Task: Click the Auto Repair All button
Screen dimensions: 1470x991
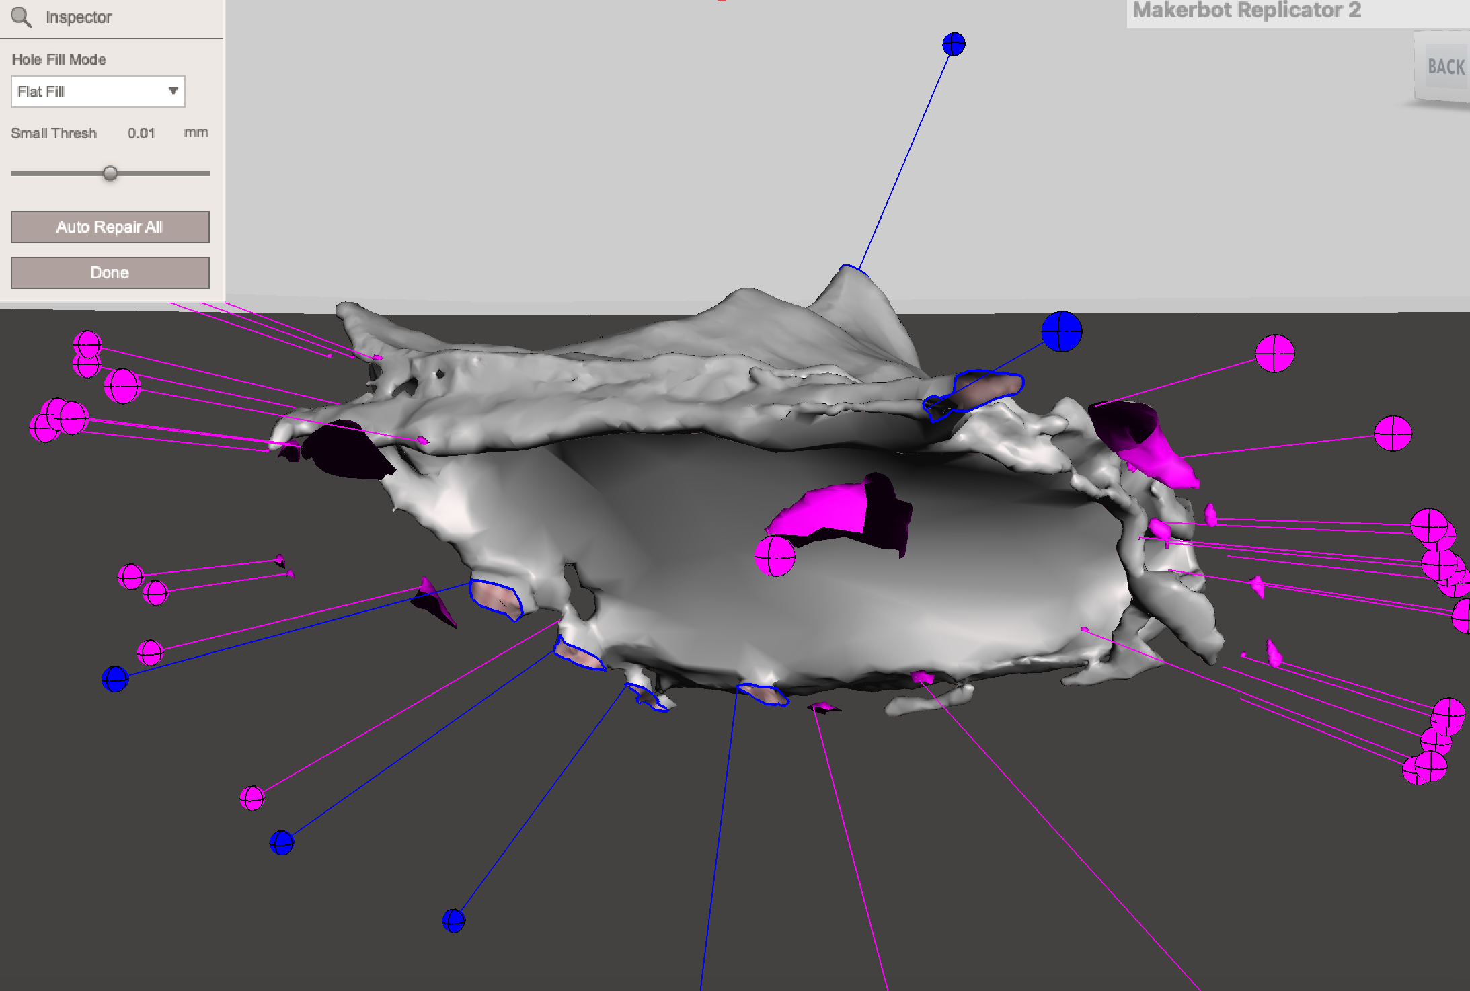Action: coord(110,227)
